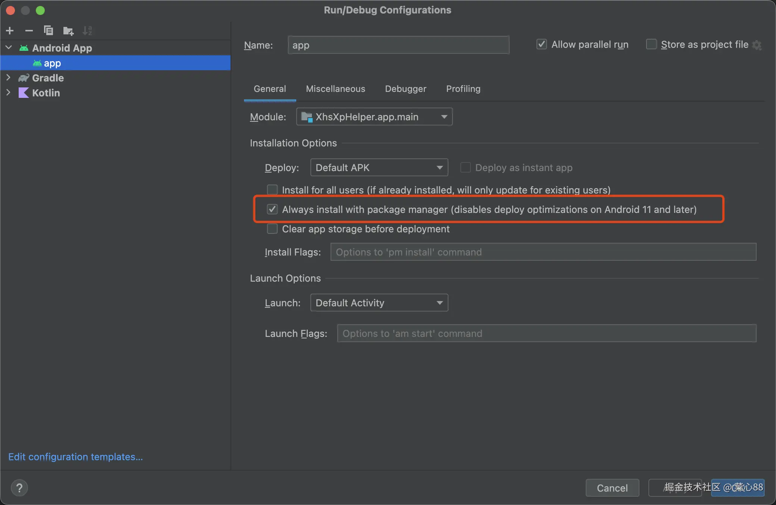Open Edit configuration templates link
Image resolution: width=776 pixels, height=505 pixels.
point(76,457)
